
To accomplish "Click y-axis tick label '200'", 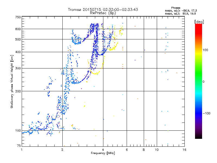I will click(x=18, y=91).
